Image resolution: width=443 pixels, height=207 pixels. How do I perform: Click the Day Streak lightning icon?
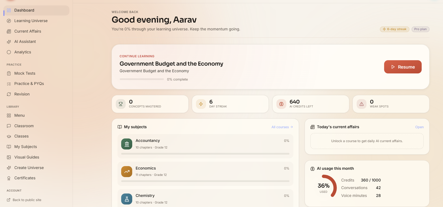[x=201, y=104]
